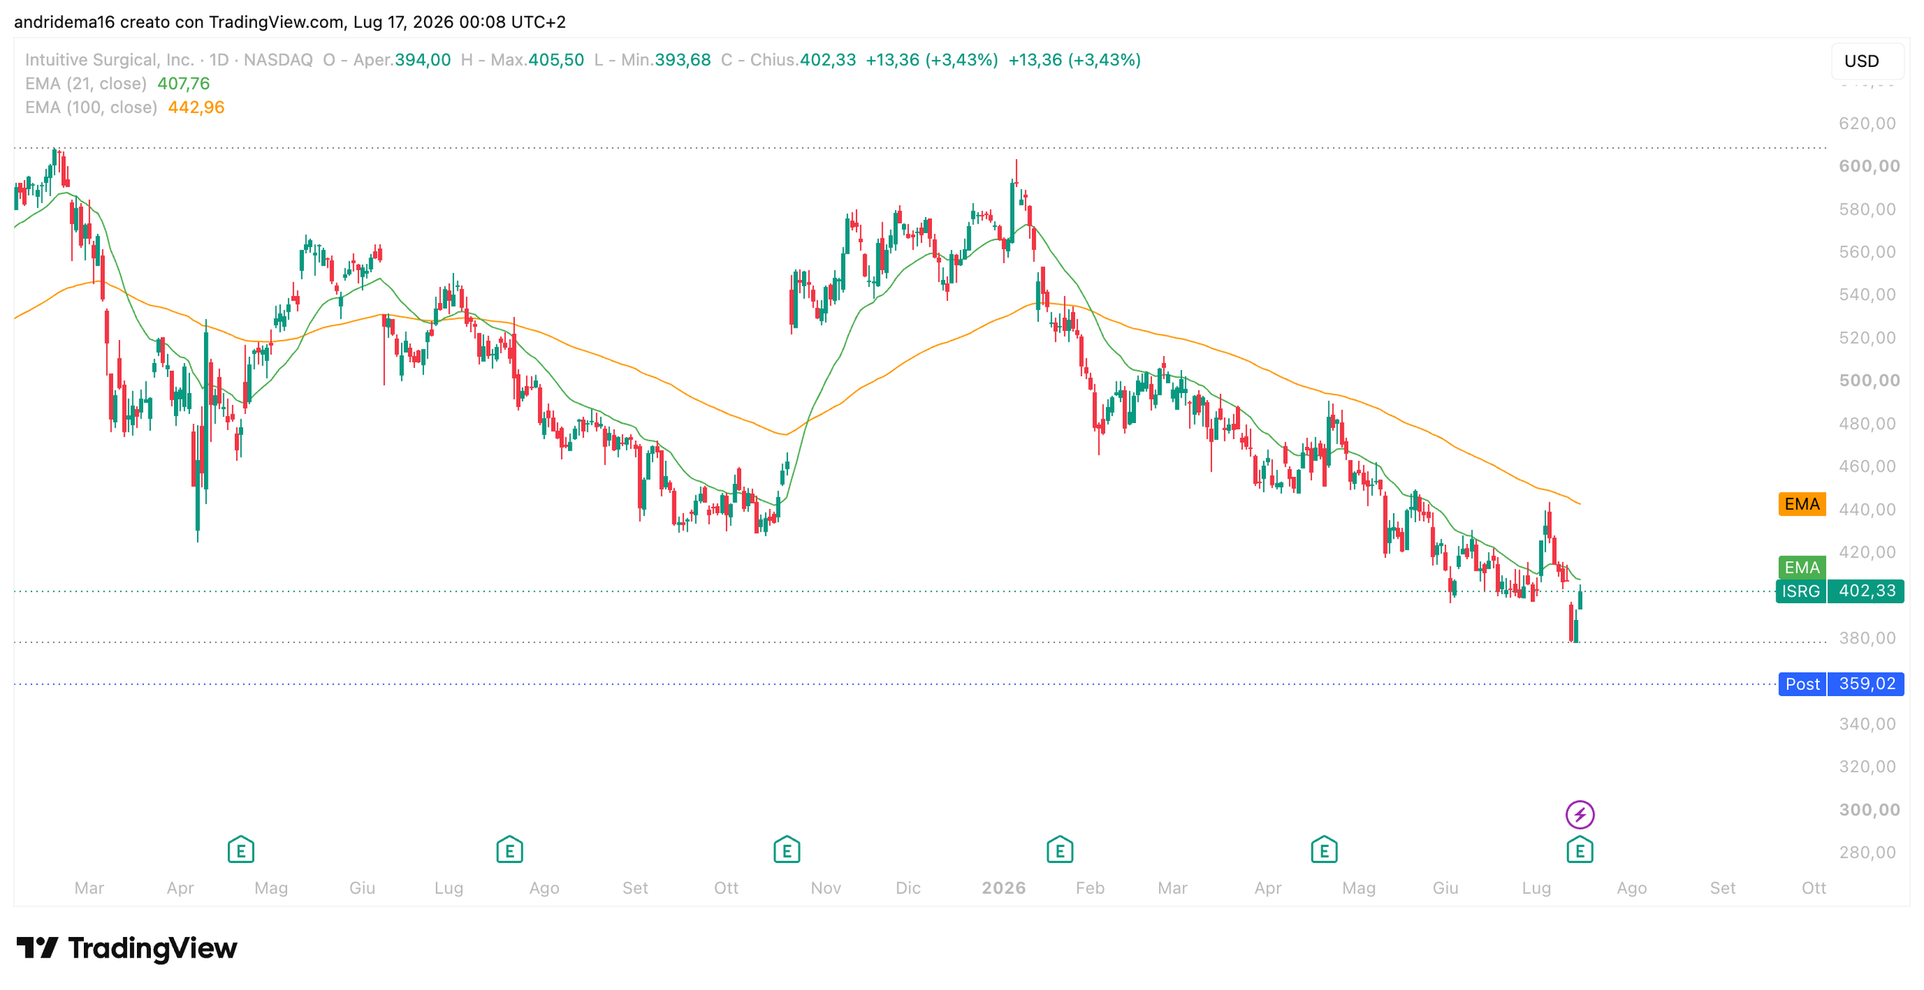
Task: Click the 340,00 price axis label
Action: click(1867, 724)
